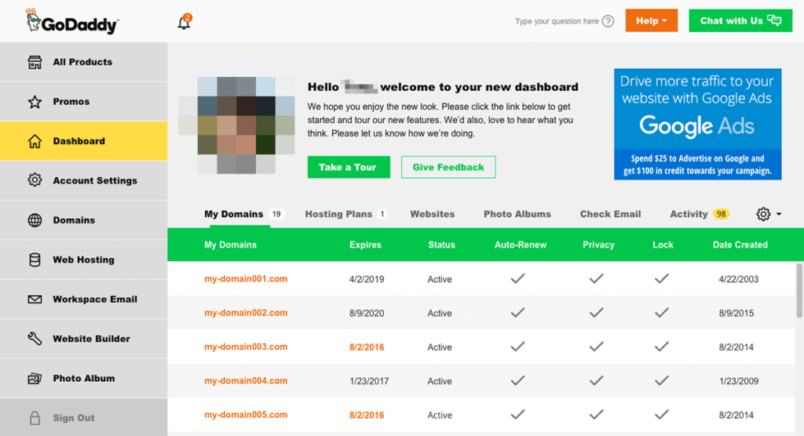Open the my-domain001.com link
Screen dimensions: 804x436
(x=246, y=278)
